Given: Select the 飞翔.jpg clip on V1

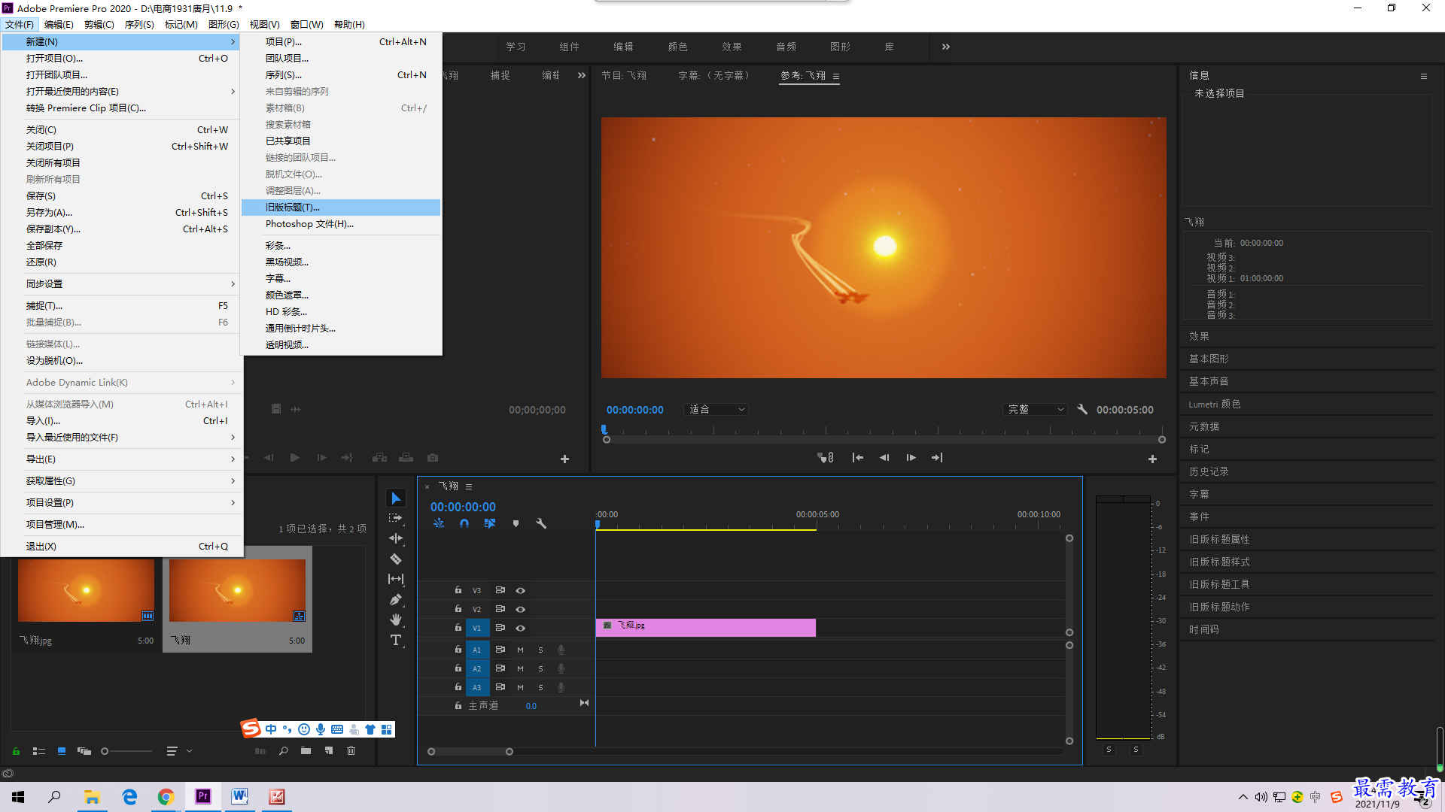Looking at the screenshot, I should pos(705,627).
